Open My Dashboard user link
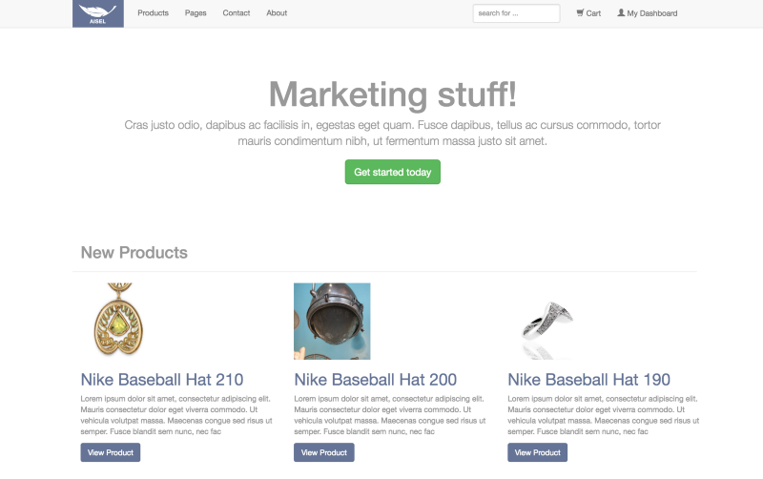 pyautogui.click(x=648, y=13)
